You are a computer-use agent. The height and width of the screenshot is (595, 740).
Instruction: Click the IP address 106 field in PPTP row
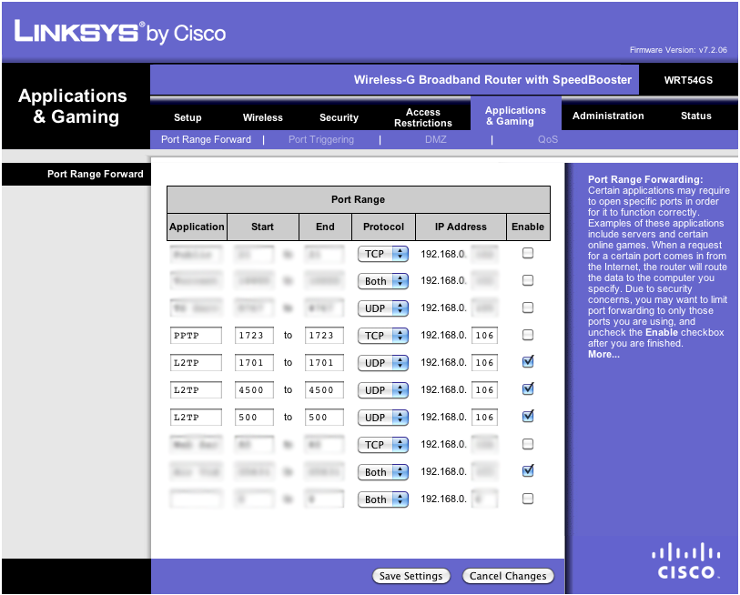click(484, 336)
